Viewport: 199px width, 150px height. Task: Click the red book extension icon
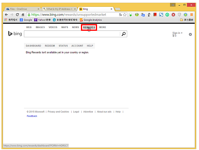pyautogui.click(x=155, y=15)
